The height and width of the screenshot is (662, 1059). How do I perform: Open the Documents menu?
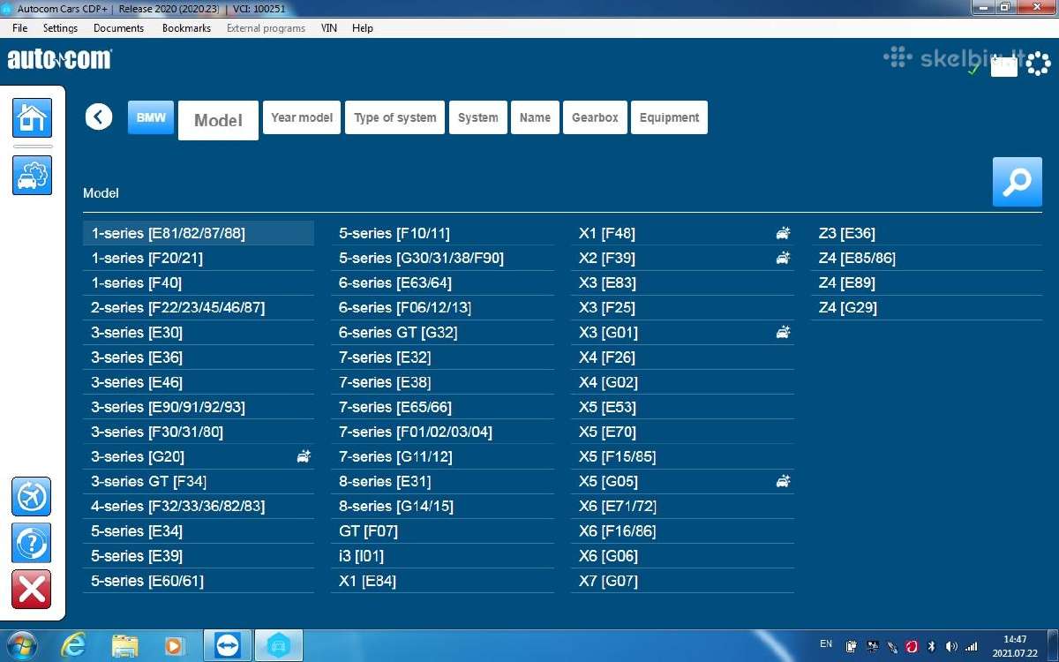(118, 28)
